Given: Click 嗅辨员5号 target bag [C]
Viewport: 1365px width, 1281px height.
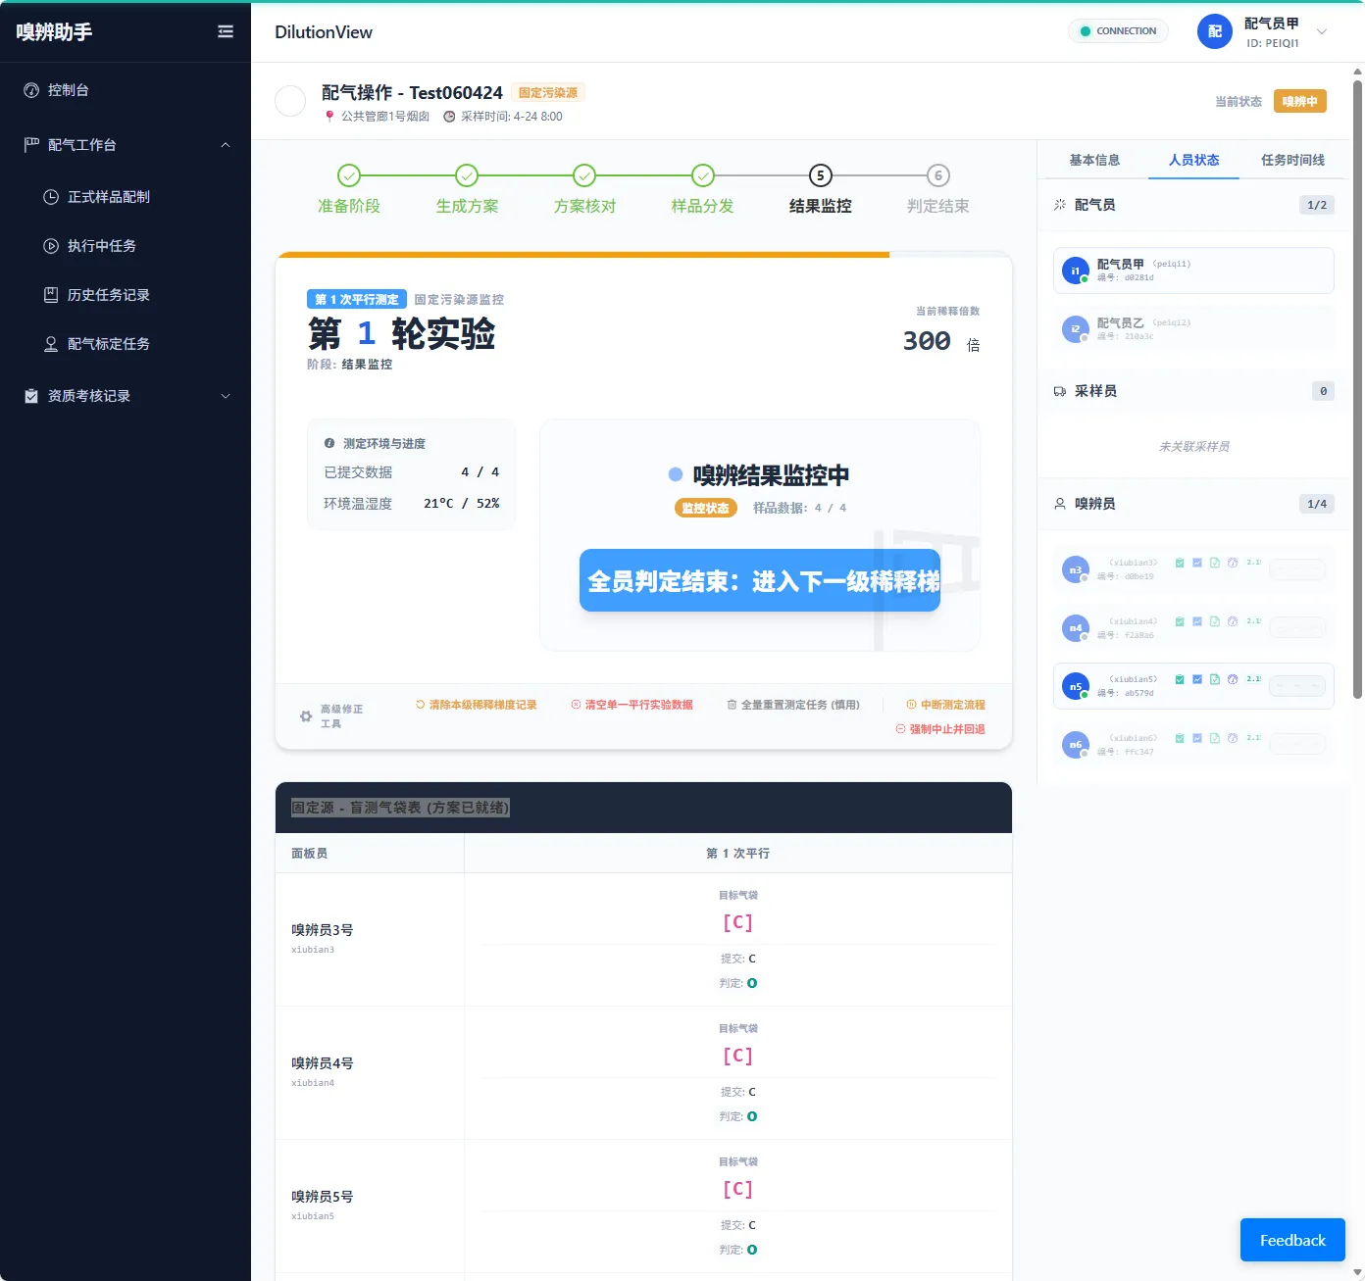Looking at the screenshot, I should pos(737,1189).
